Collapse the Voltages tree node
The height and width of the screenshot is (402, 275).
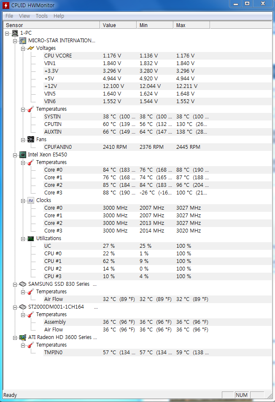click(23, 49)
